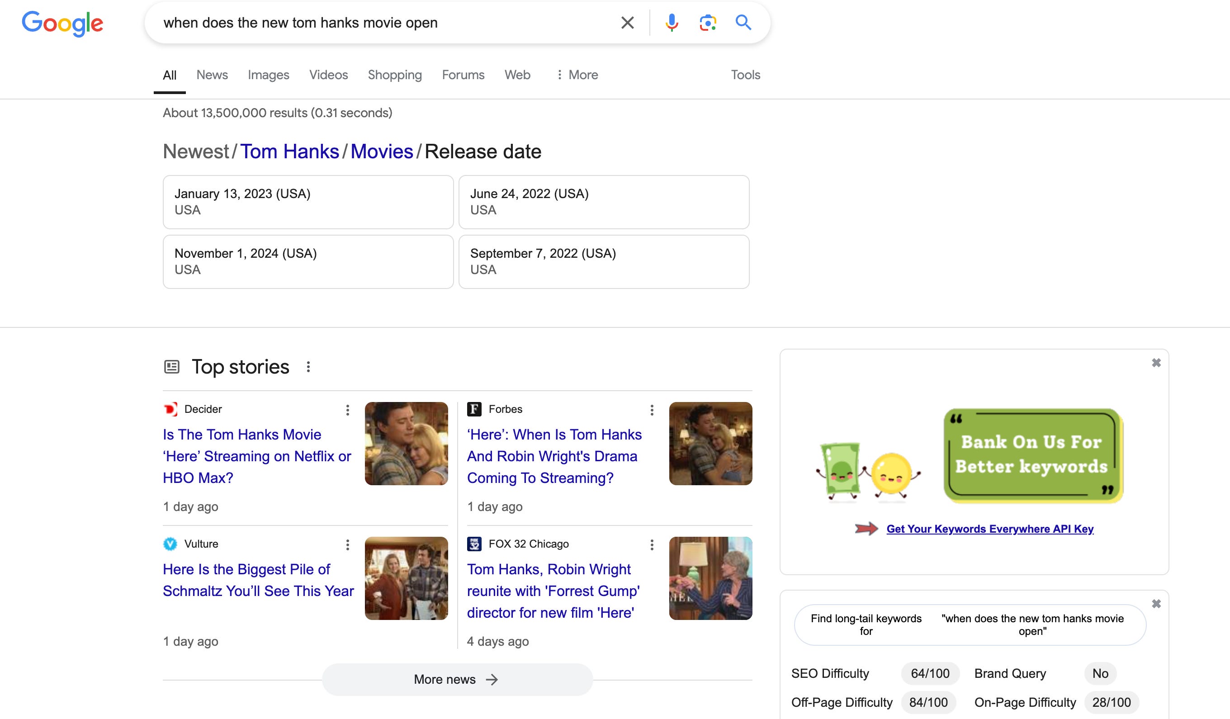Image resolution: width=1230 pixels, height=719 pixels.
Task: Open the Top stories options menu
Action: tap(308, 367)
